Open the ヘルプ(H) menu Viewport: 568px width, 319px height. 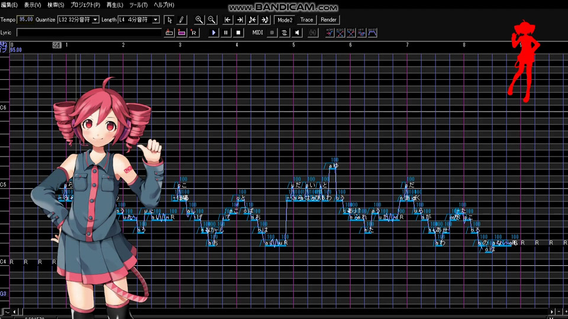(x=164, y=5)
